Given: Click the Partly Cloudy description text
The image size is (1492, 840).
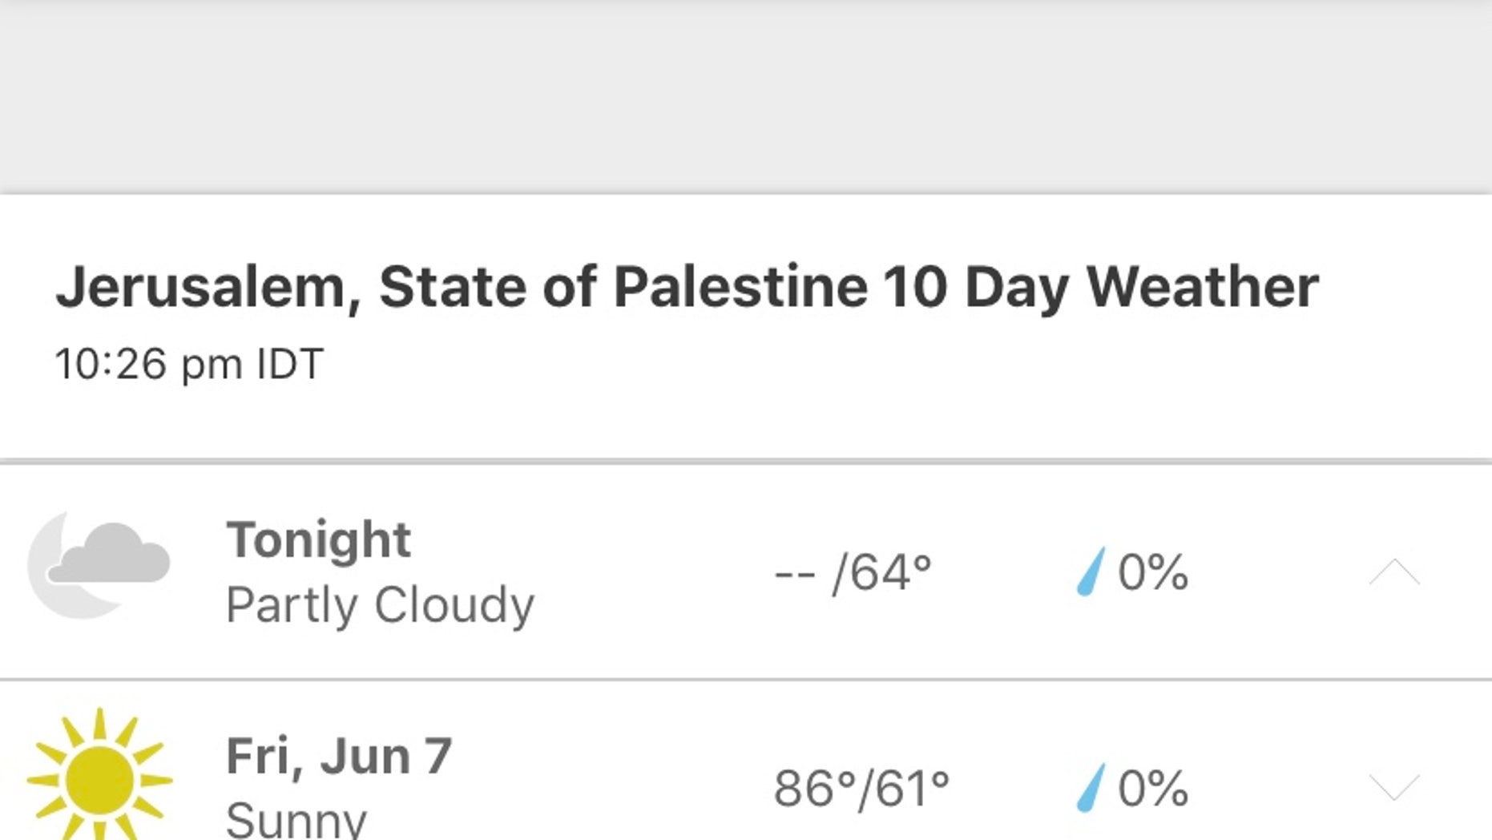Looking at the screenshot, I should [381, 604].
